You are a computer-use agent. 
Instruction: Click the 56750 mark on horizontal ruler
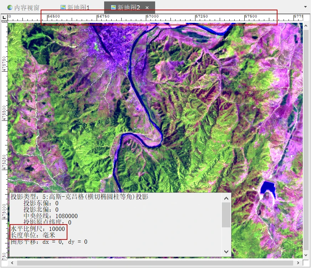103,16
